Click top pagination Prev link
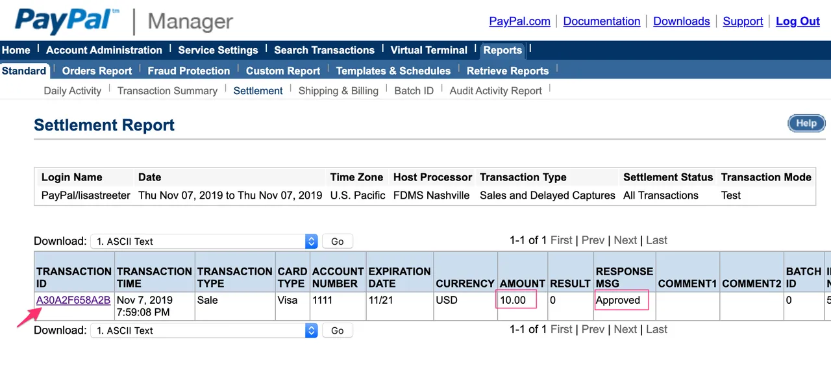The width and height of the screenshot is (831, 372). pyautogui.click(x=593, y=240)
